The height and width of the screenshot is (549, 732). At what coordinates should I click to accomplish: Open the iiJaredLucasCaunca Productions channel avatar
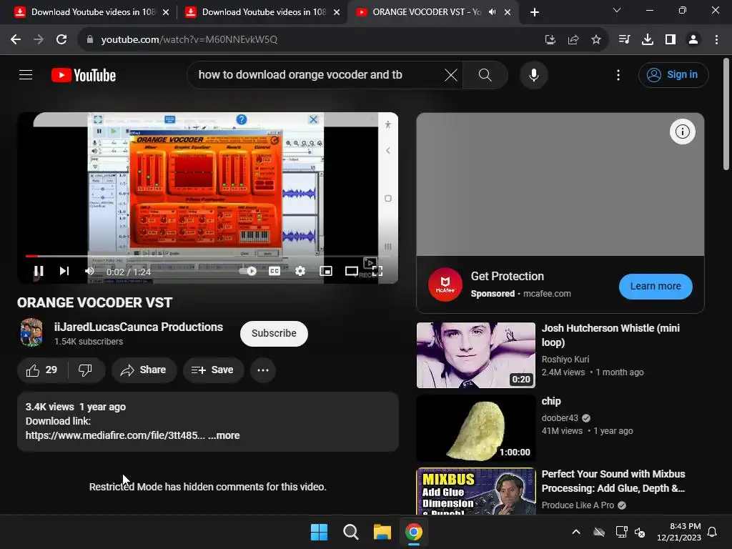pos(31,332)
